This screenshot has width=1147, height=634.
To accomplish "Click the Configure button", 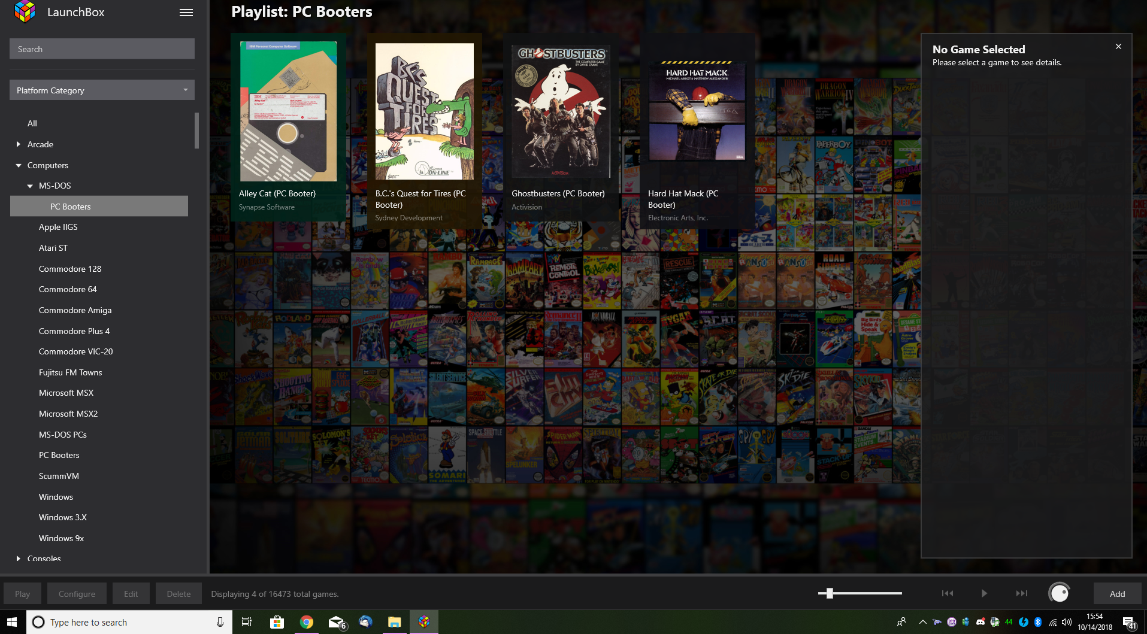I will click(77, 594).
